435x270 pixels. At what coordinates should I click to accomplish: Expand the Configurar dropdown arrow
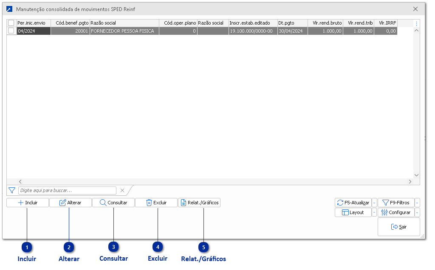coord(417,212)
